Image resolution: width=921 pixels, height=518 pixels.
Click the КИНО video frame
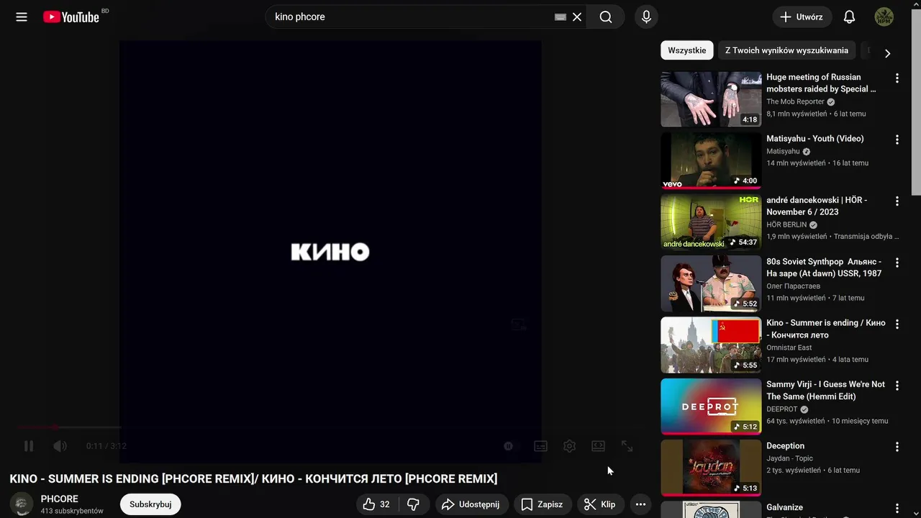[x=330, y=251]
